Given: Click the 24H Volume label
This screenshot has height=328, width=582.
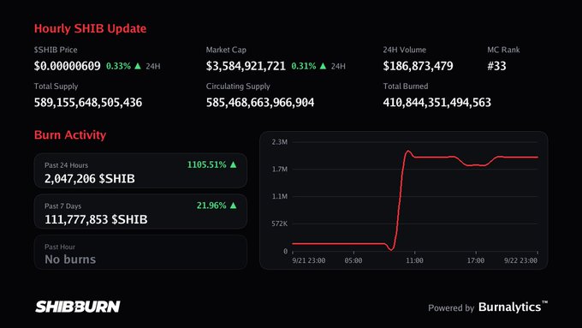Looking at the screenshot, I should (405, 50).
